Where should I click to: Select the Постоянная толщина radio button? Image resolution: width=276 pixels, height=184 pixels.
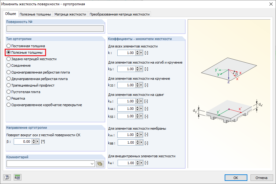26,46
